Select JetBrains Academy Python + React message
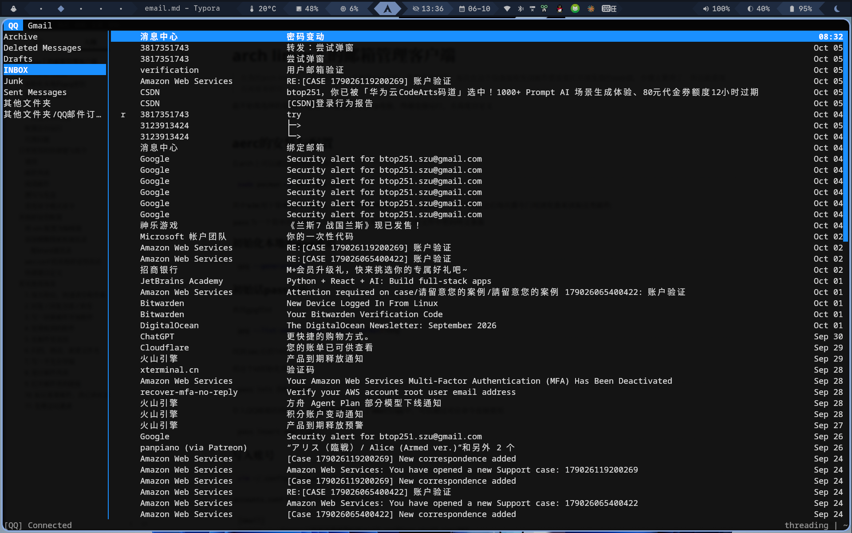Screen dimensions: 852x533 coord(478,281)
